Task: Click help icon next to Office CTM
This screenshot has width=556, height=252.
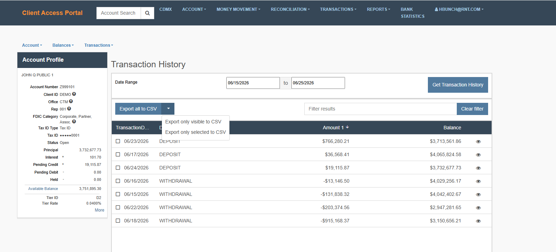Action: coord(71,101)
